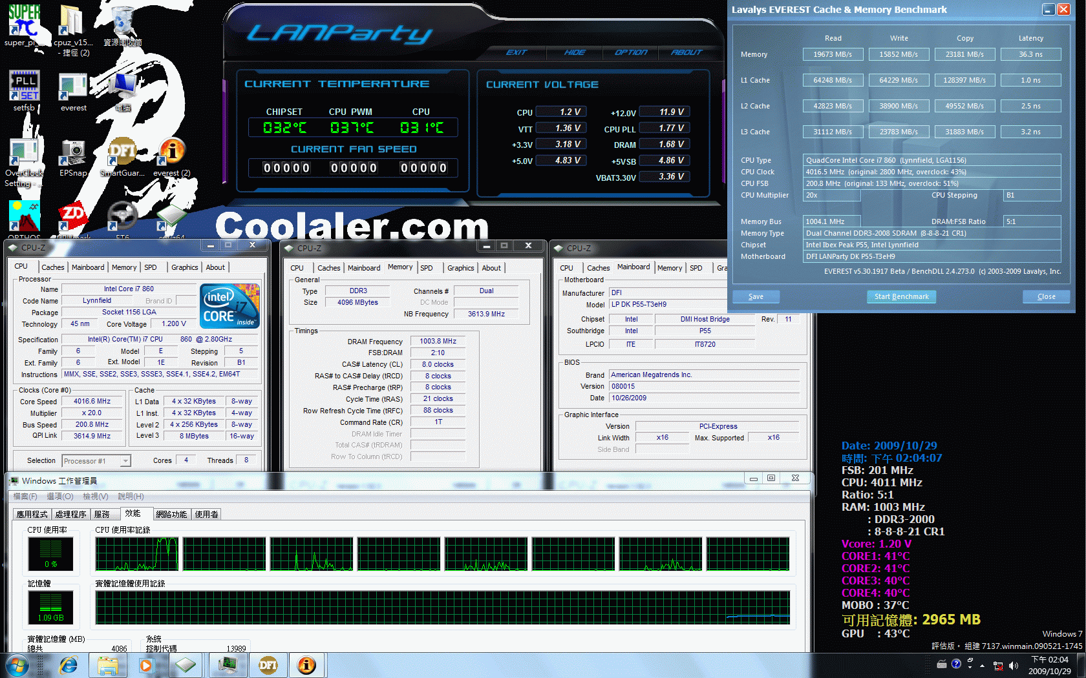This screenshot has width=1086, height=678.
Task: Switch to 服務 tab in Task Manager
Action: 105,515
